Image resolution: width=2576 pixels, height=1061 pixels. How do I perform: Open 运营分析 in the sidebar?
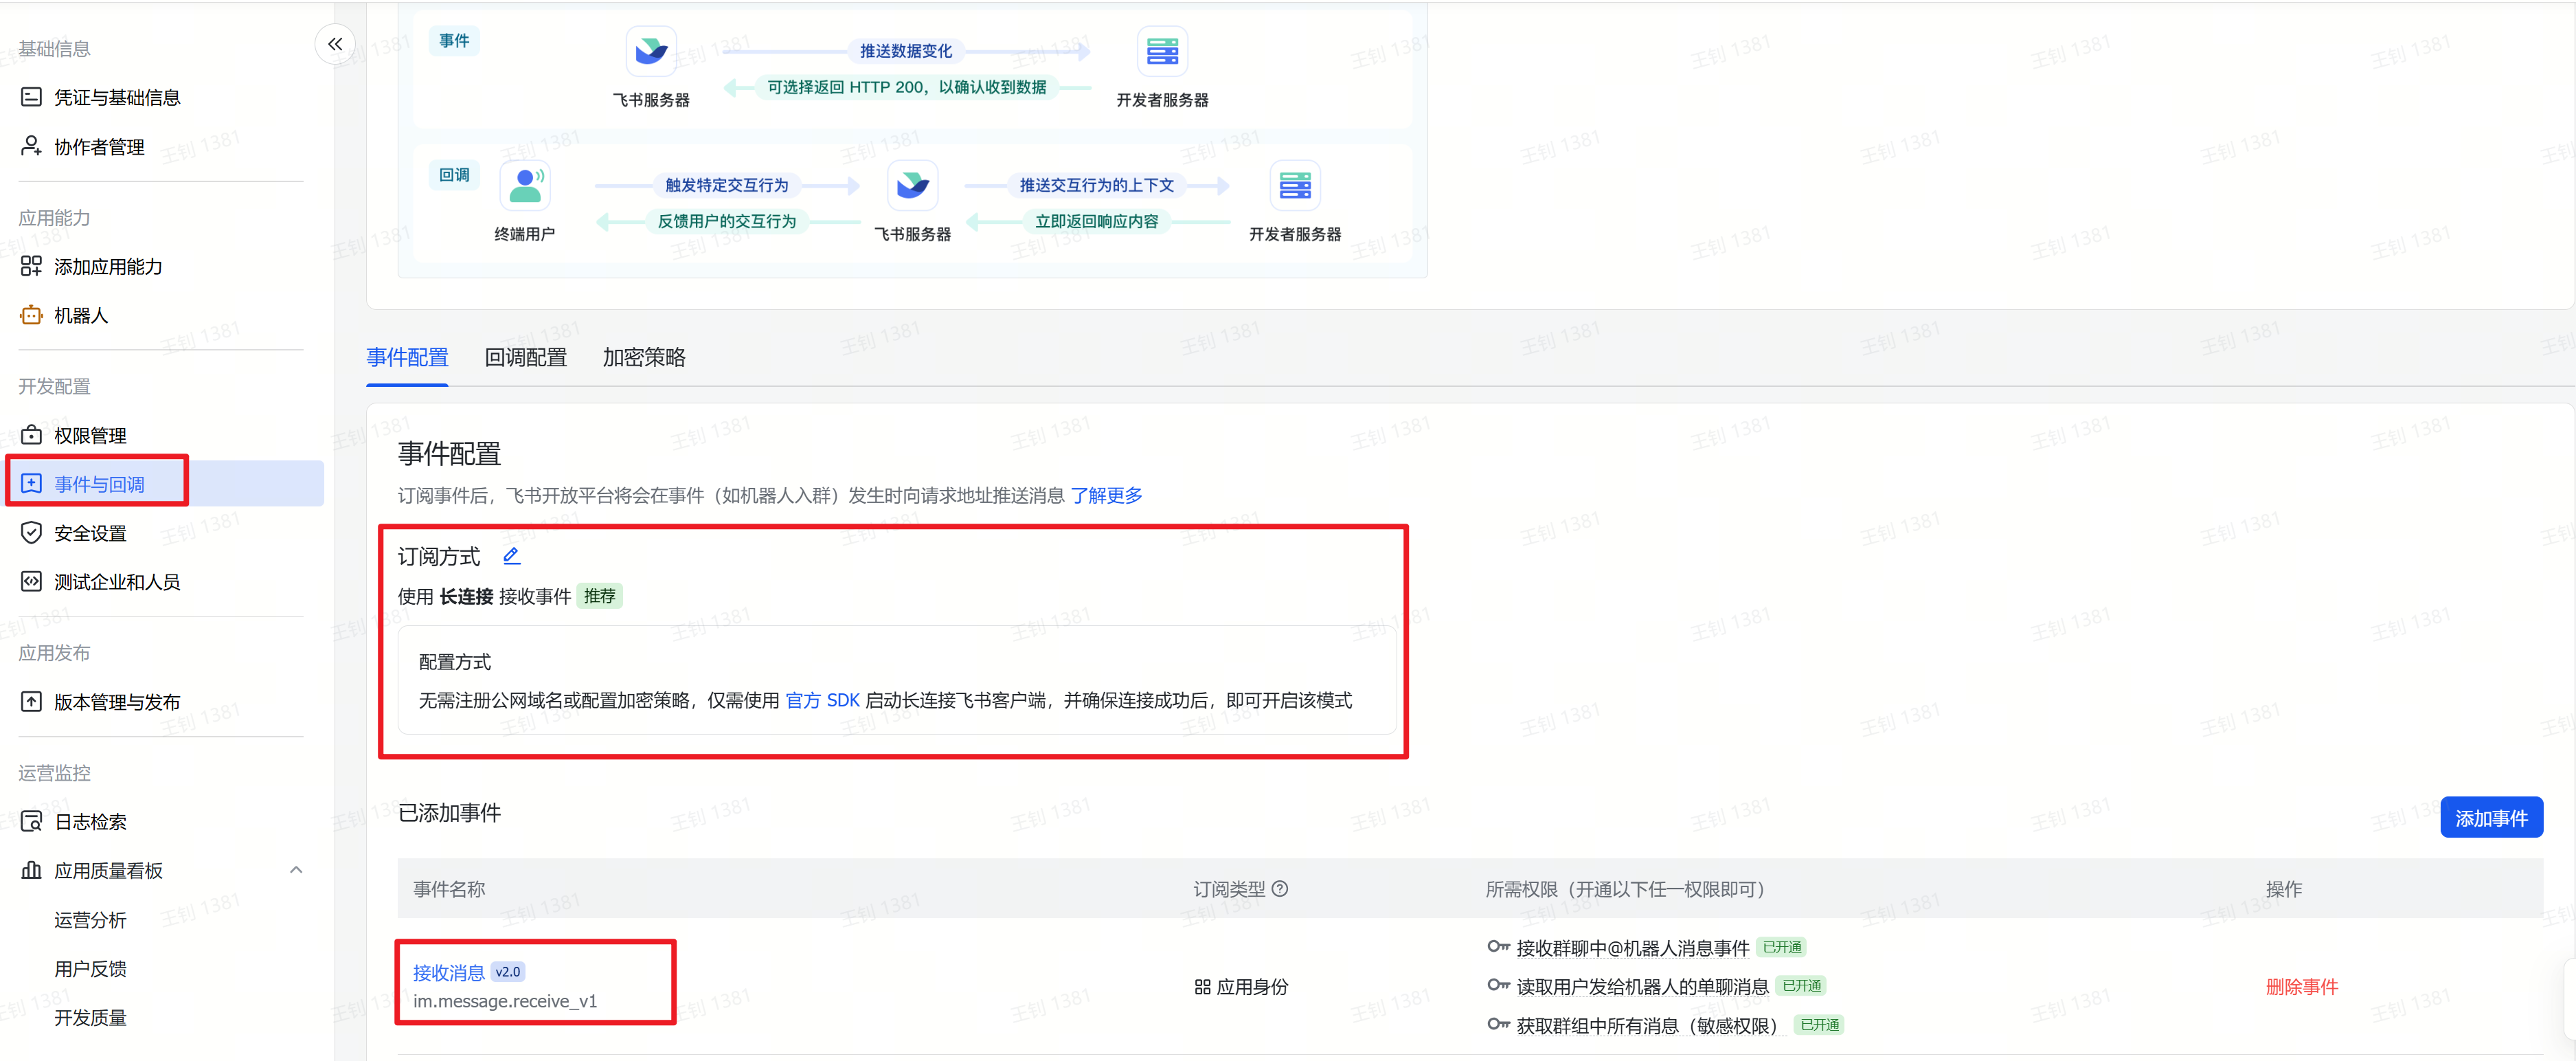click(90, 919)
